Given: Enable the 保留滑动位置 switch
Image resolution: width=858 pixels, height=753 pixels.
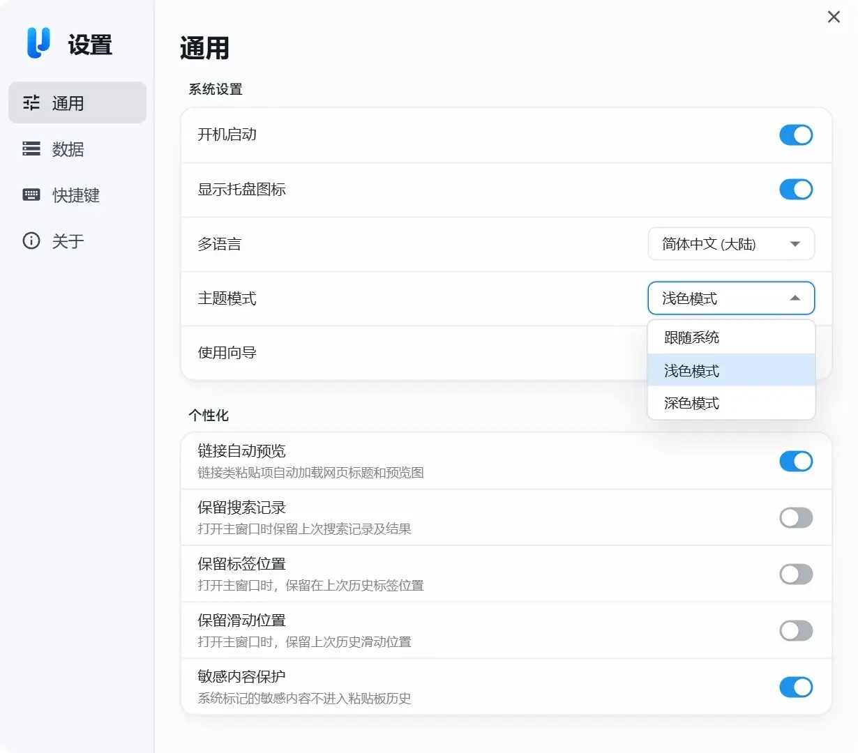Looking at the screenshot, I should click(x=796, y=630).
